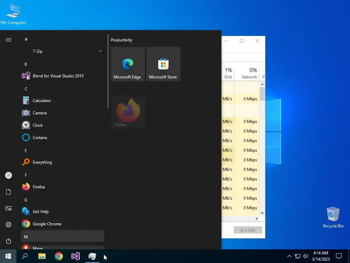Launch Blend for Visual Studio 2015

tap(63, 76)
